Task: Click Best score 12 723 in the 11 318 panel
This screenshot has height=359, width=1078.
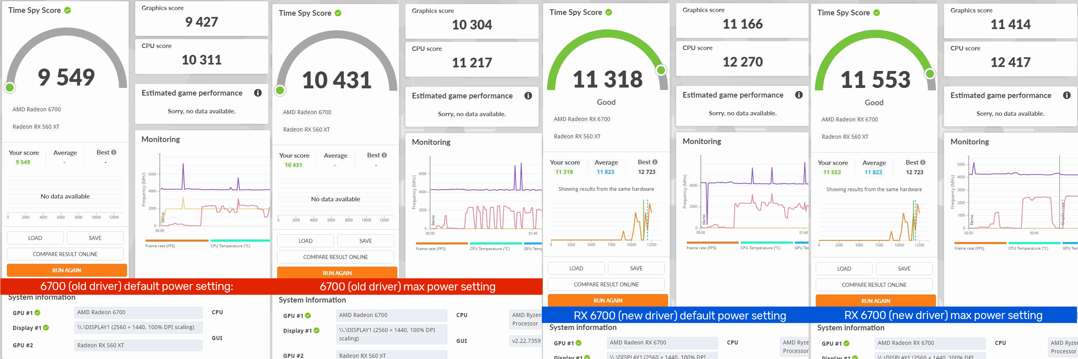Action: pyautogui.click(x=647, y=172)
